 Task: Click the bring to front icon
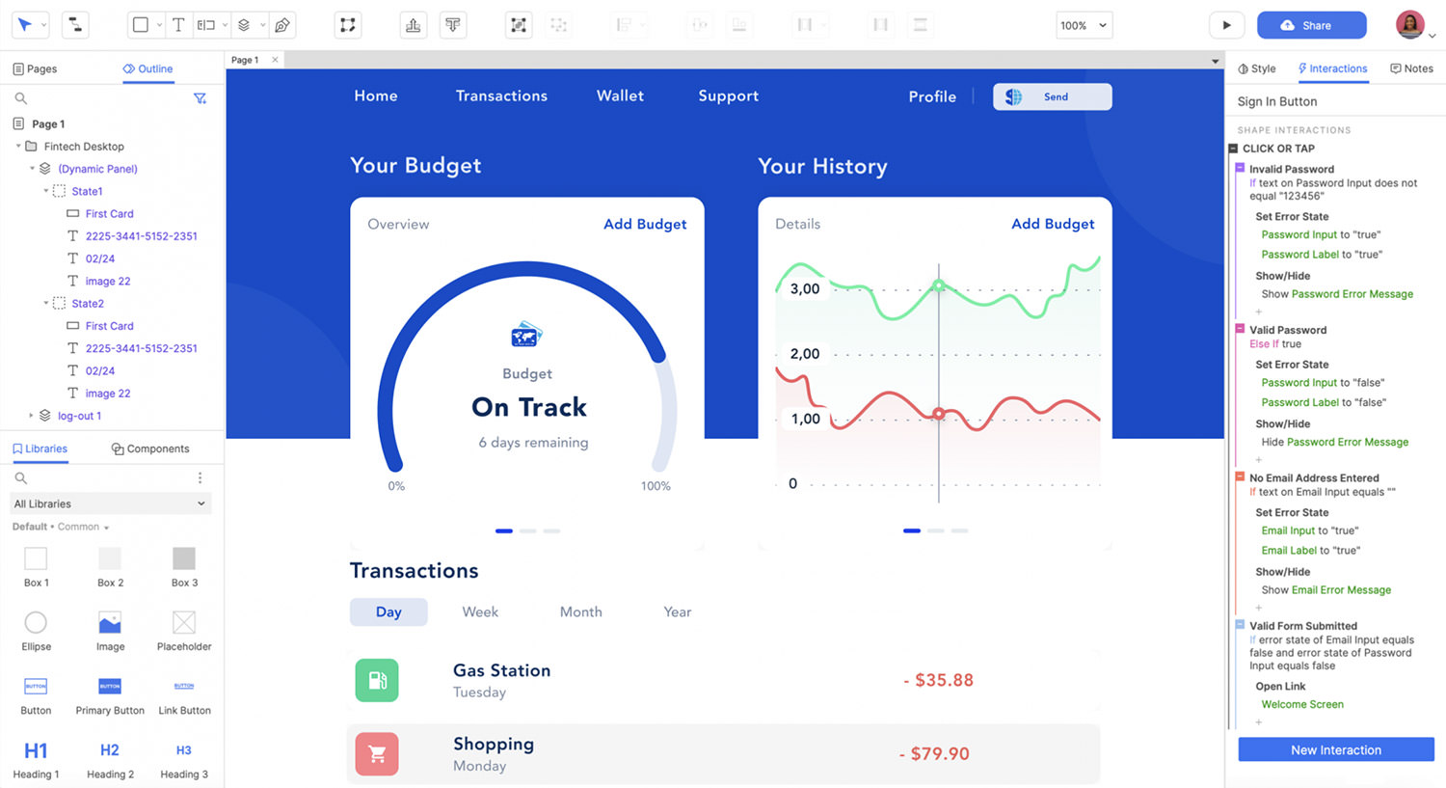pos(414,25)
